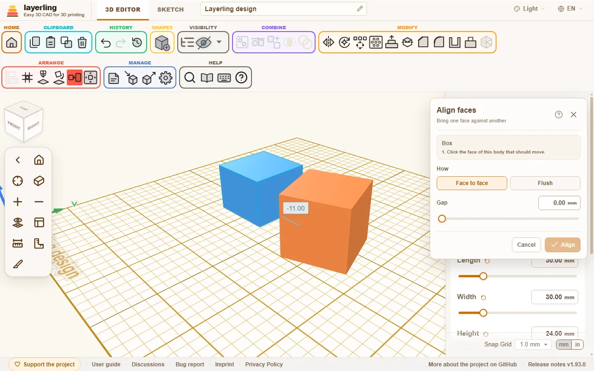Image resolution: width=594 pixels, height=371 pixels.
Task: Select the Flush alignment option
Action: click(x=545, y=183)
